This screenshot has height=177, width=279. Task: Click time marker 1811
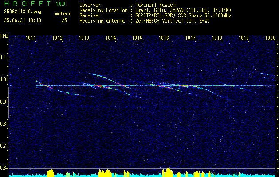pos(31,38)
